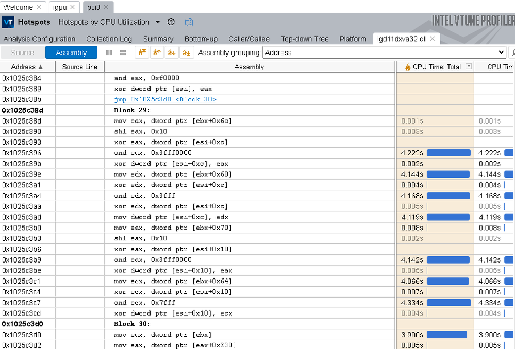Click the search icon beside Assembly grouping
The height and width of the screenshot is (349, 515).
point(512,53)
